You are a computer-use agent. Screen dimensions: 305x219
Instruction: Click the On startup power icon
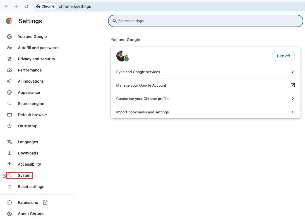tap(9, 126)
